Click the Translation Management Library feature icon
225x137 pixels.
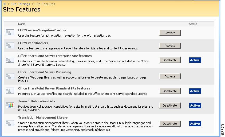pyautogui.click(x=10, y=123)
